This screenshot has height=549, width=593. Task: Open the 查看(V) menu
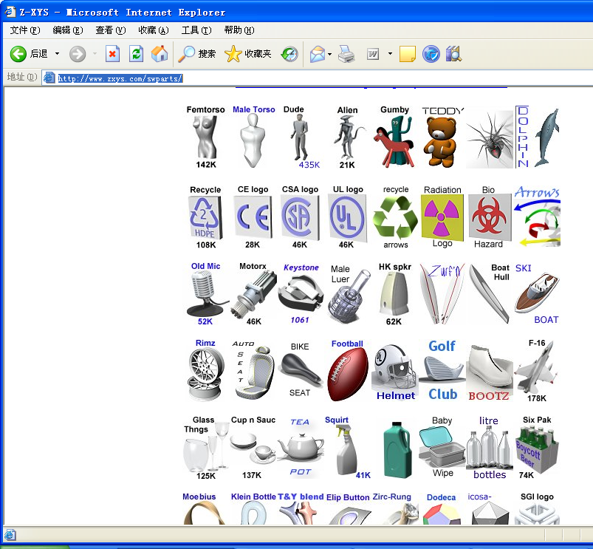[111, 30]
